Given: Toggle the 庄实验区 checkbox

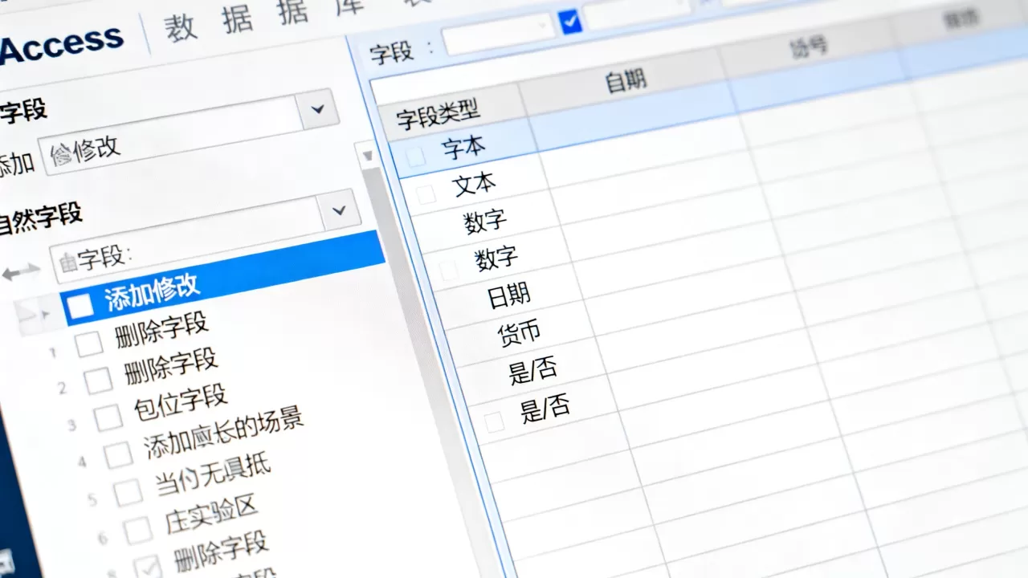Looking at the screenshot, I should [x=138, y=529].
